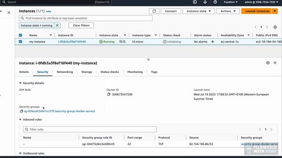Open the Instance state dropdown button
Image resolution: width=282 pixels, height=158 pixels.
click(199, 11)
